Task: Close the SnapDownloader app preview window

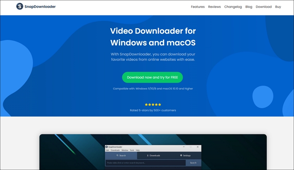Action: point(198,147)
